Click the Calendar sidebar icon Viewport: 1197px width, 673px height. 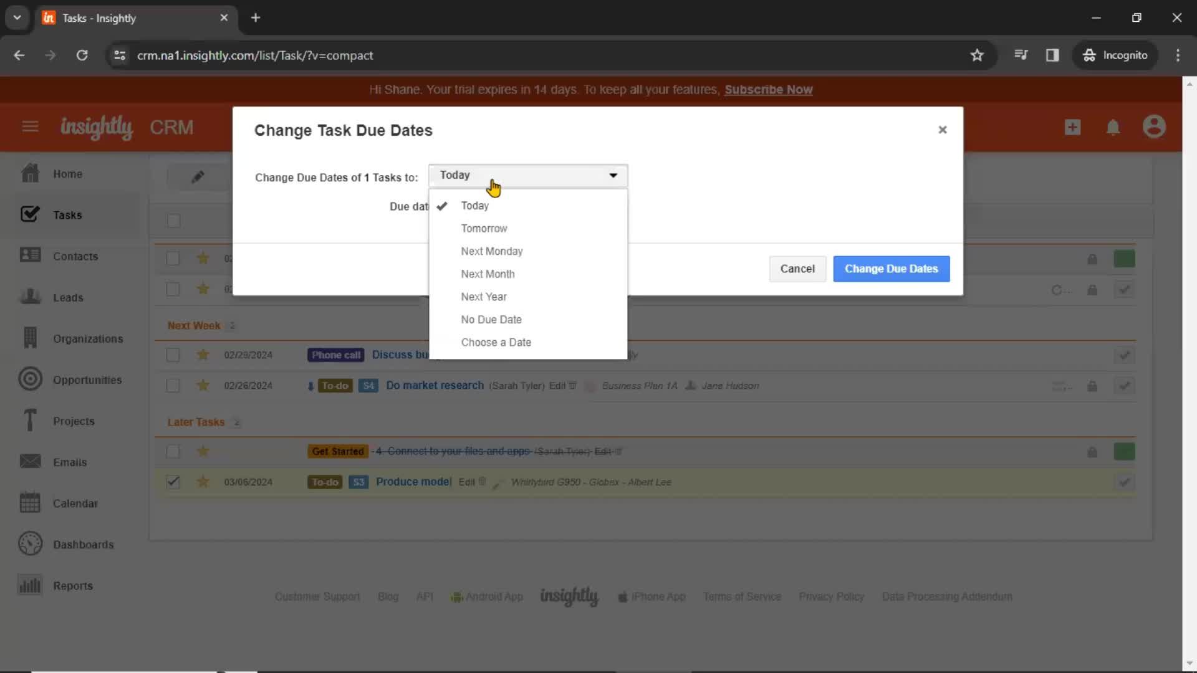click(x=29, y=503)
